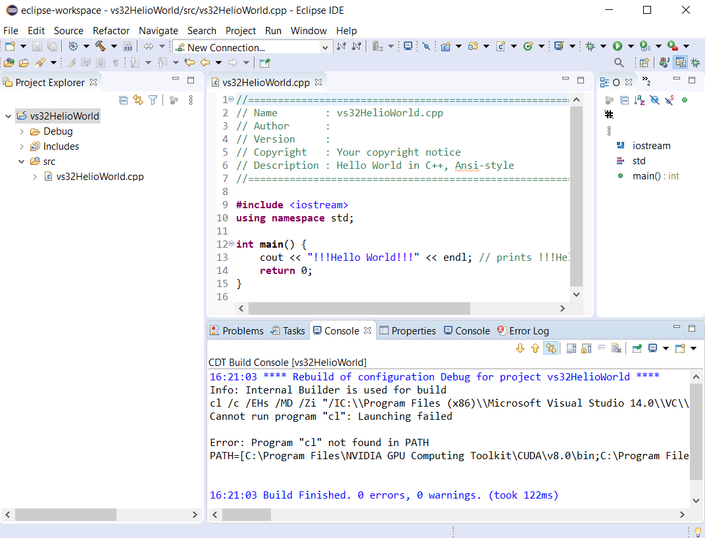Open the Refactor menu
Viewport: 705px width, 538px height.
pyautogui.click(x=111, y=30)
